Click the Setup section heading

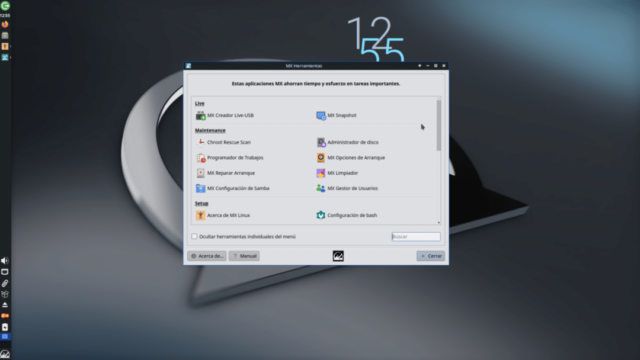[201, 204]
